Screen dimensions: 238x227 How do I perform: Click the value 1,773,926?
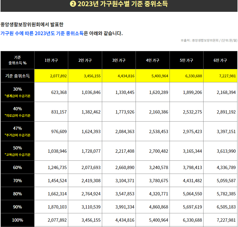pos(125,112)
